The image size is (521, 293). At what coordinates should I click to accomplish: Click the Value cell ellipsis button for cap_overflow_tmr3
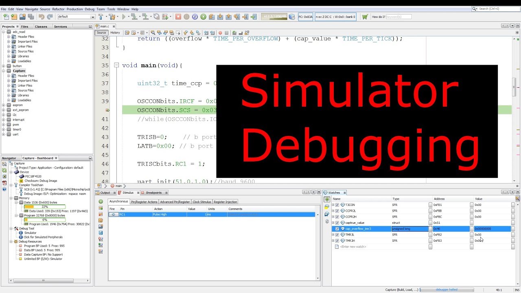click(x=513, y=229)
